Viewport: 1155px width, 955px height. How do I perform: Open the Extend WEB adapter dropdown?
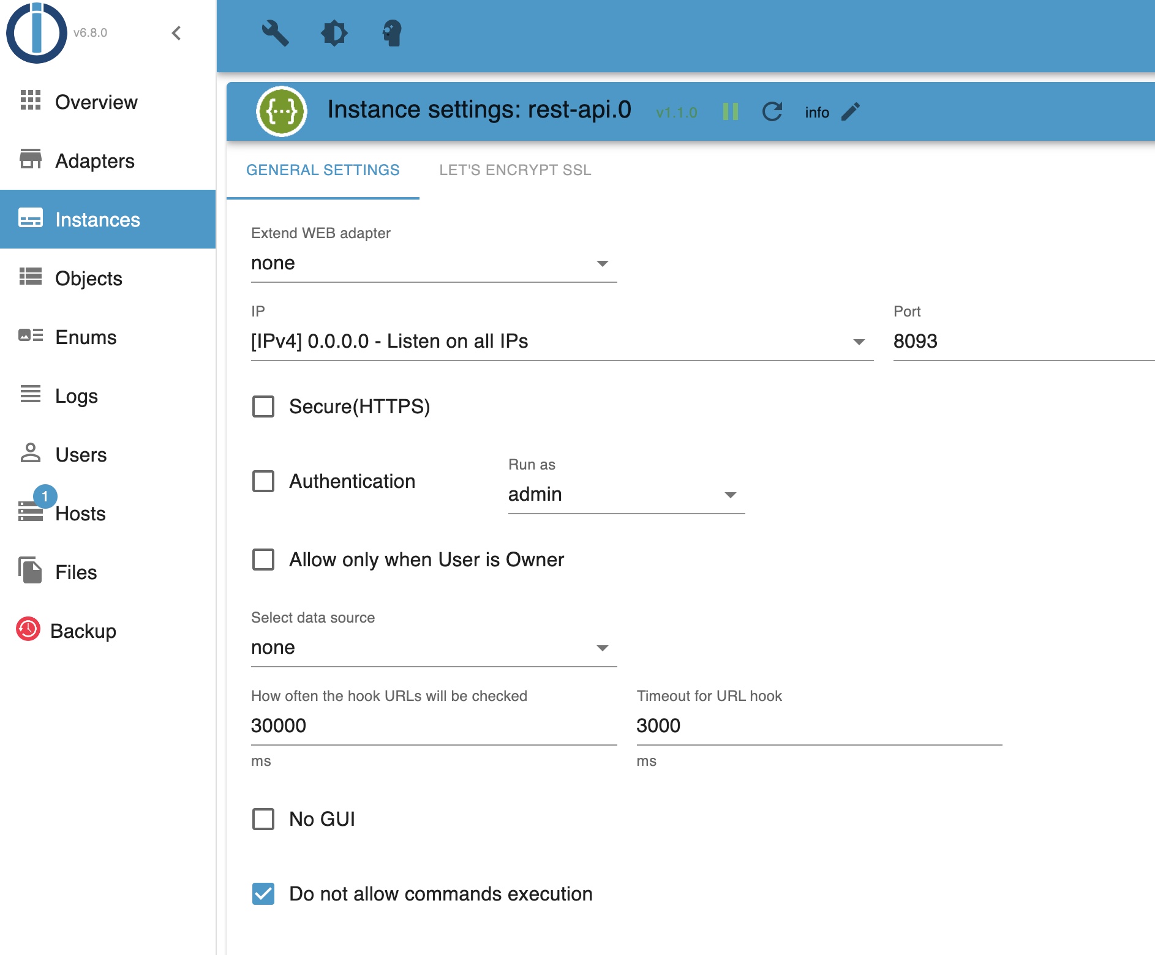click(433, 263)
